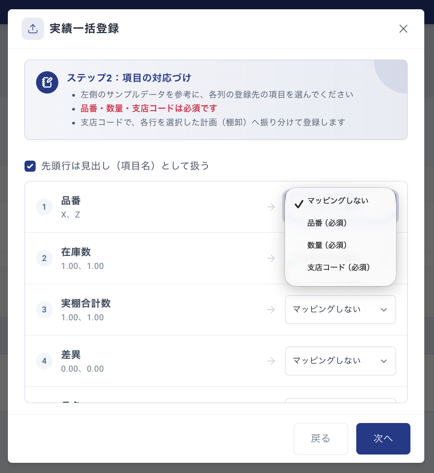Click the arrow icon in 在庫数 row
This screenshot has height=473, width=434.
[271, 258]
